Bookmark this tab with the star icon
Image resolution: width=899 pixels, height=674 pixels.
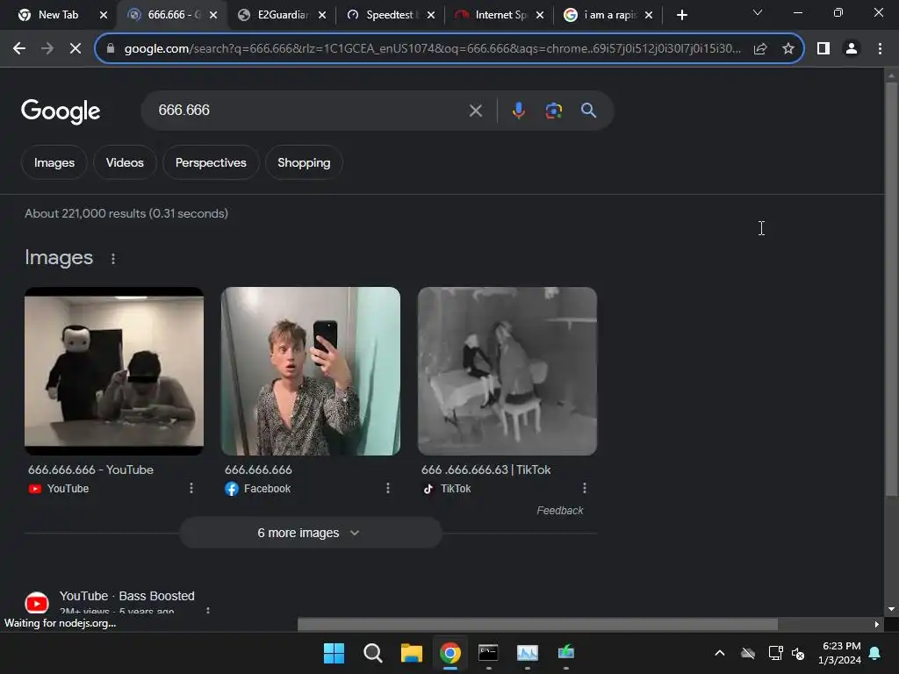(x=788, y=49)
